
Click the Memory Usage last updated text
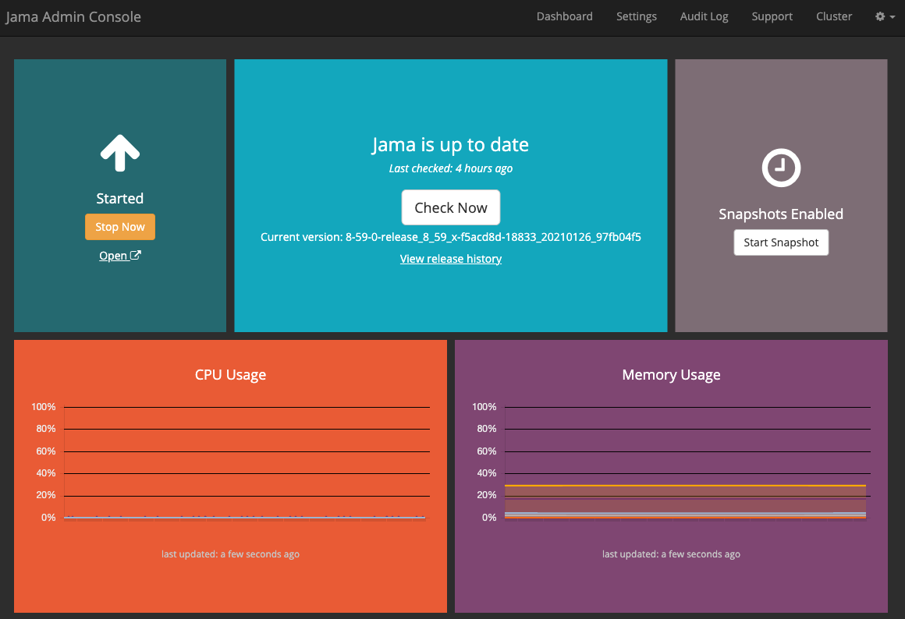pyautogui.click(x=671, y=554)
